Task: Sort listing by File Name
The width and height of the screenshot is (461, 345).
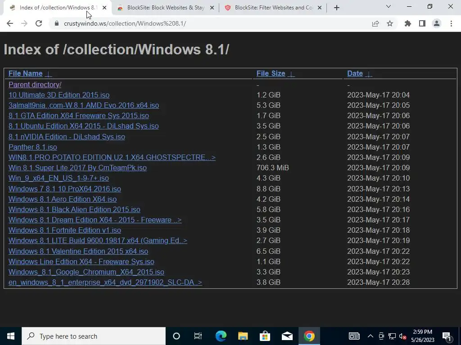Action: pos(26,73)
